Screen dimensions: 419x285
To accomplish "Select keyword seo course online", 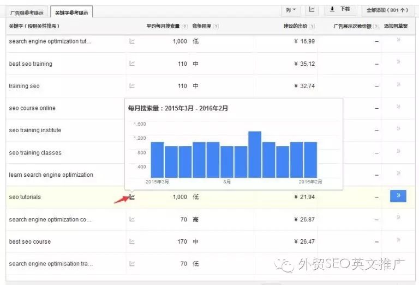I will click(32, 108).
